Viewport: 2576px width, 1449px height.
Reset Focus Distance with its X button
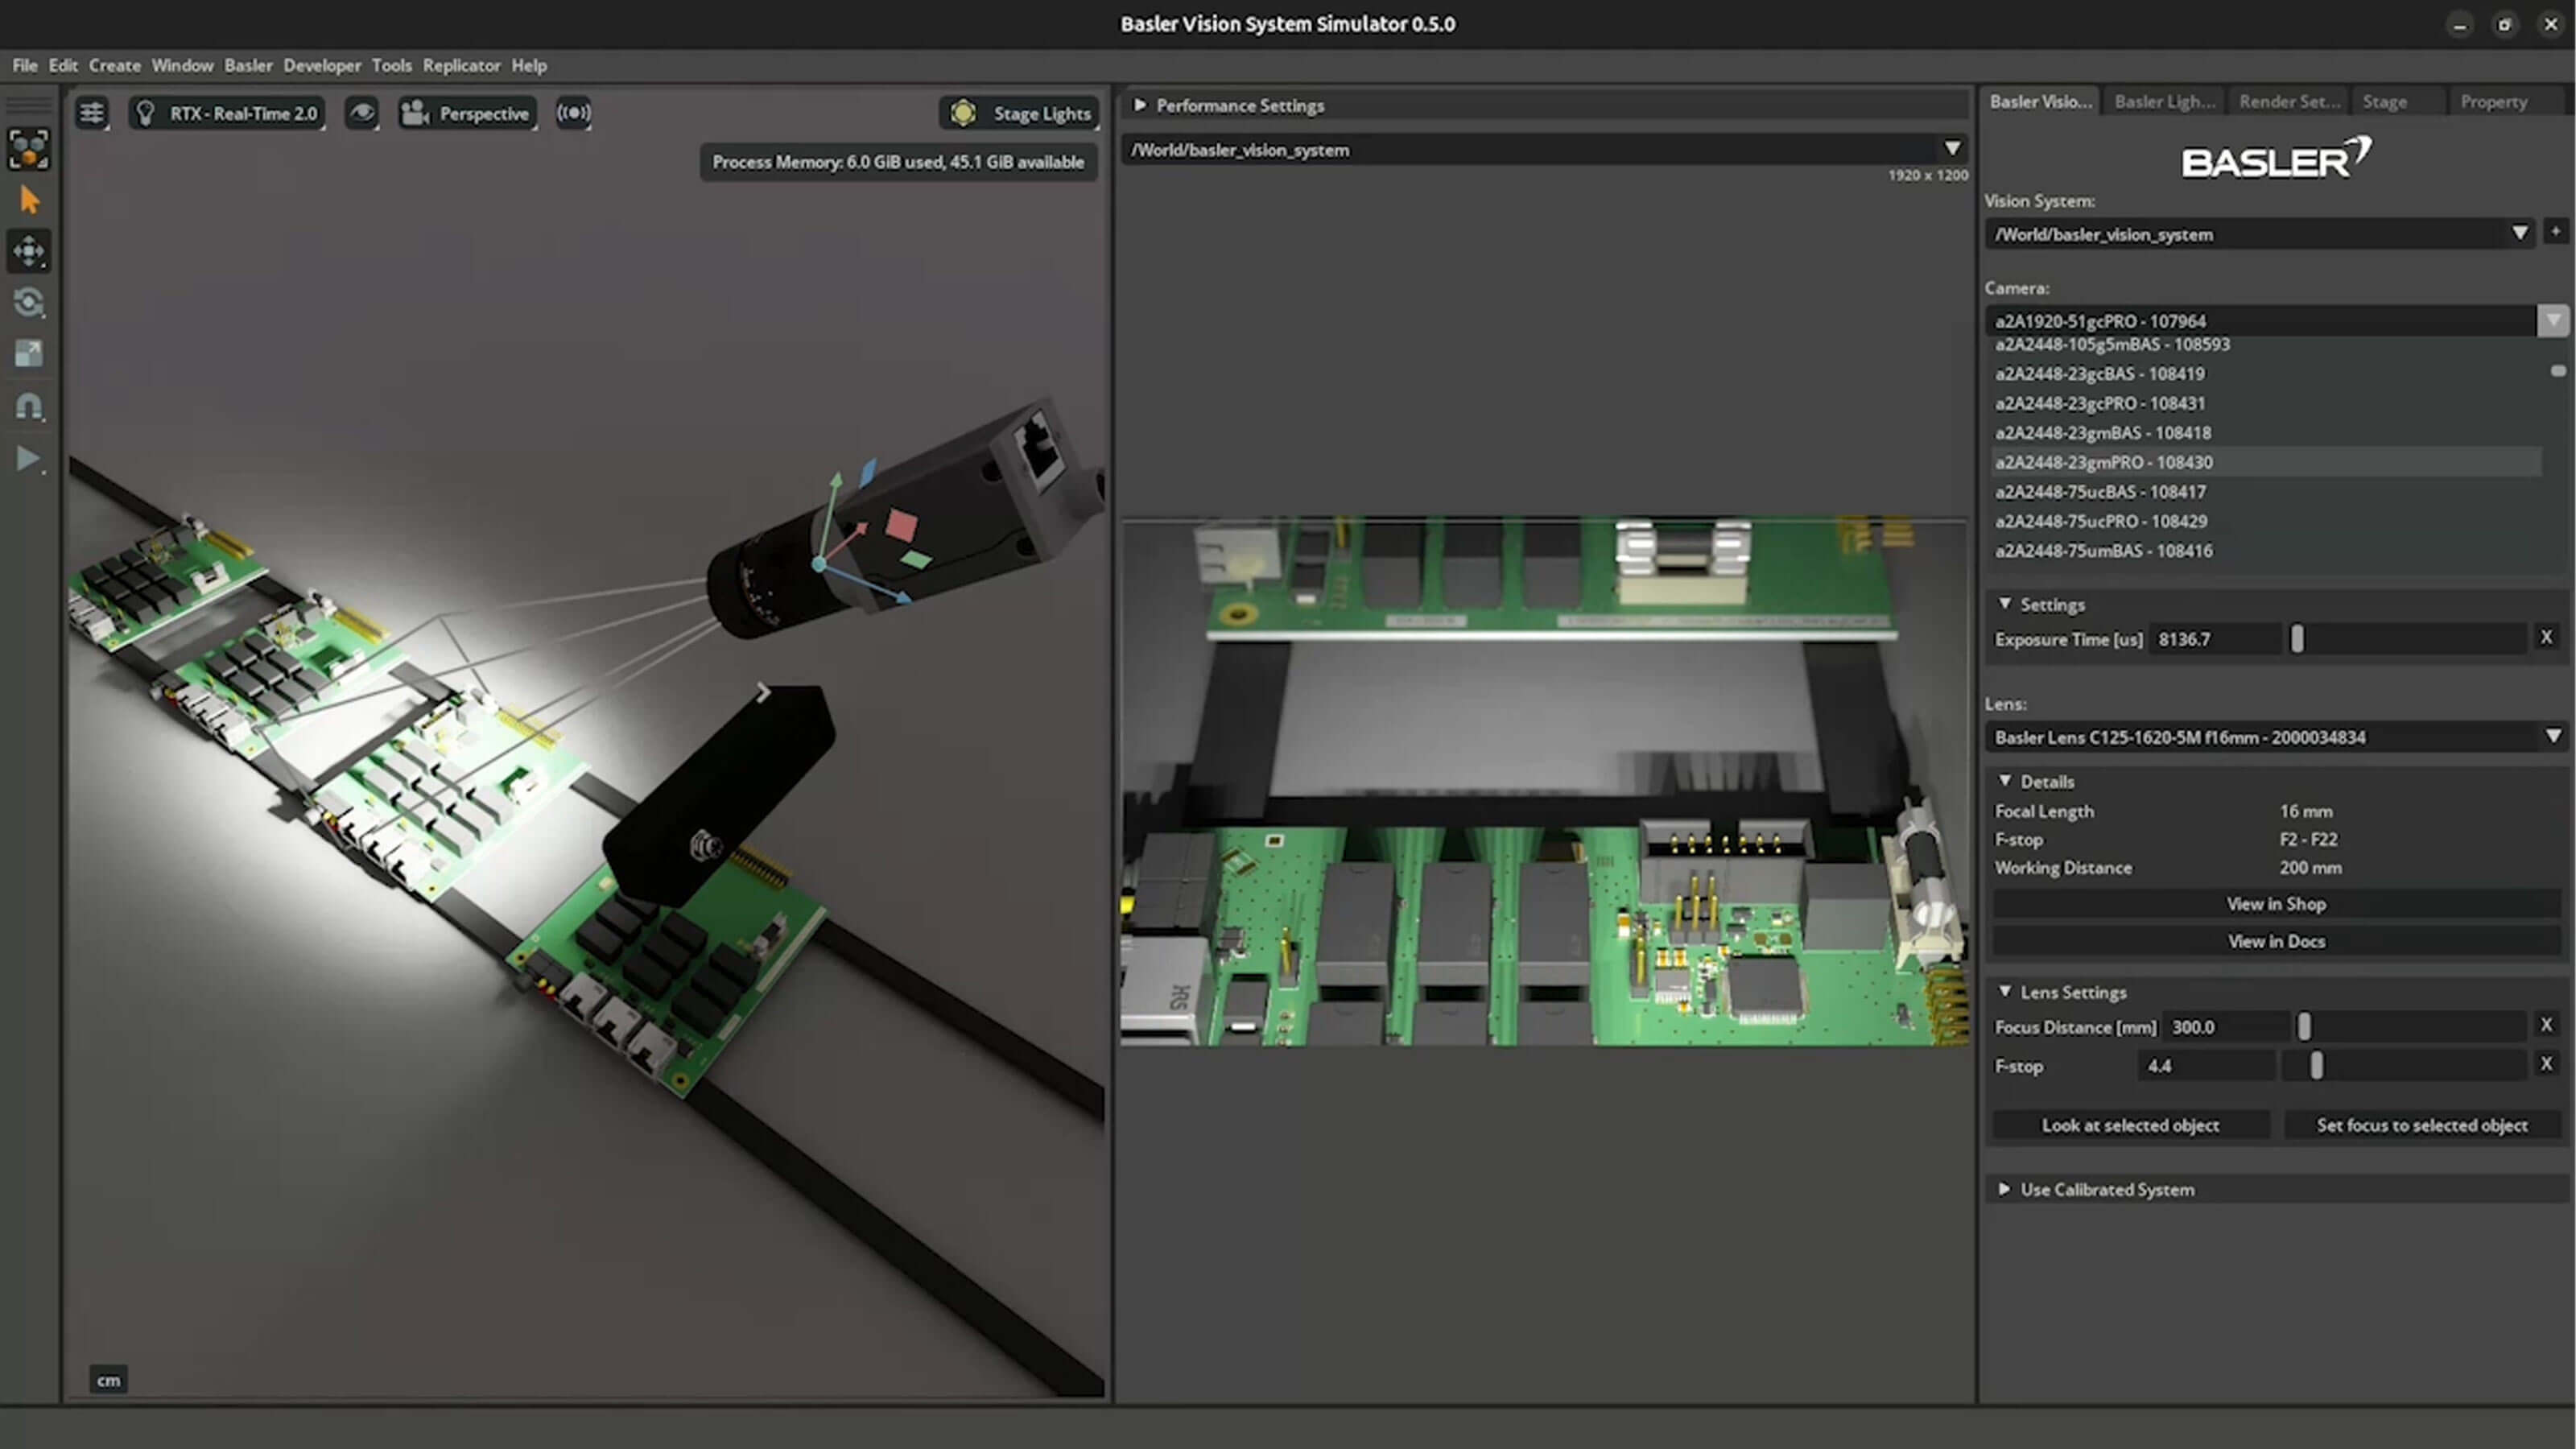coord(2546,1025)
